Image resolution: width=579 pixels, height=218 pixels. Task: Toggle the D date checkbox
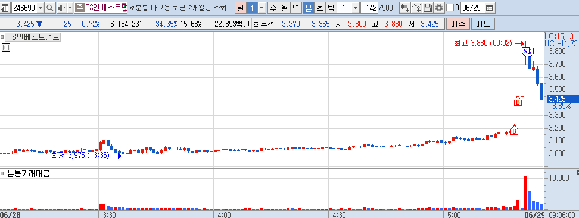tap(450, 7)
